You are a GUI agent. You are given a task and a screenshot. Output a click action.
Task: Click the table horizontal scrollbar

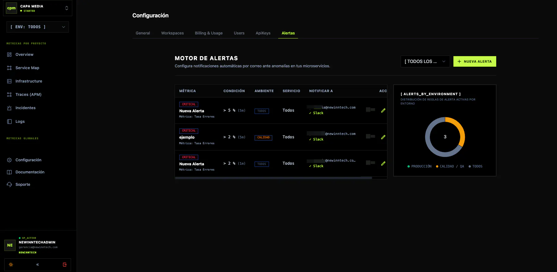click(x=274, y=178)
